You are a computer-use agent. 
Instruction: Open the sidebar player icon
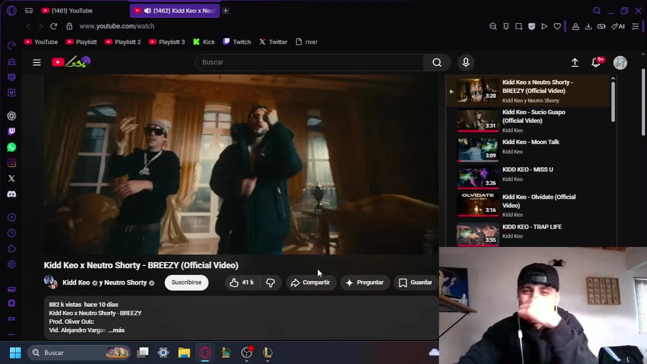(12, 217)
